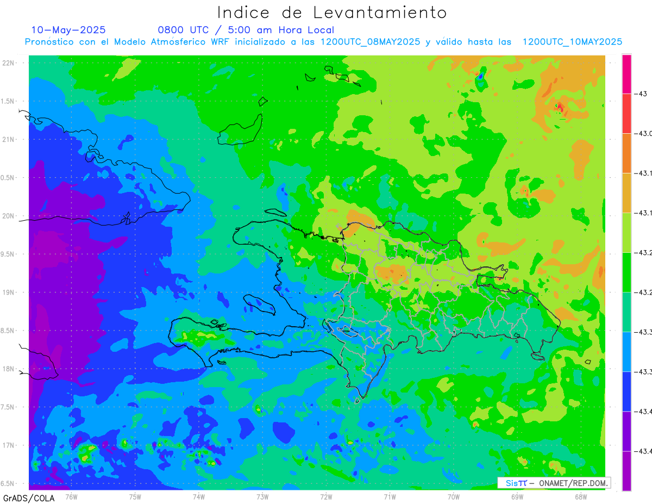Click the '20N' latitude label
This screenshot has height=504, width=652.
[9, 216]
